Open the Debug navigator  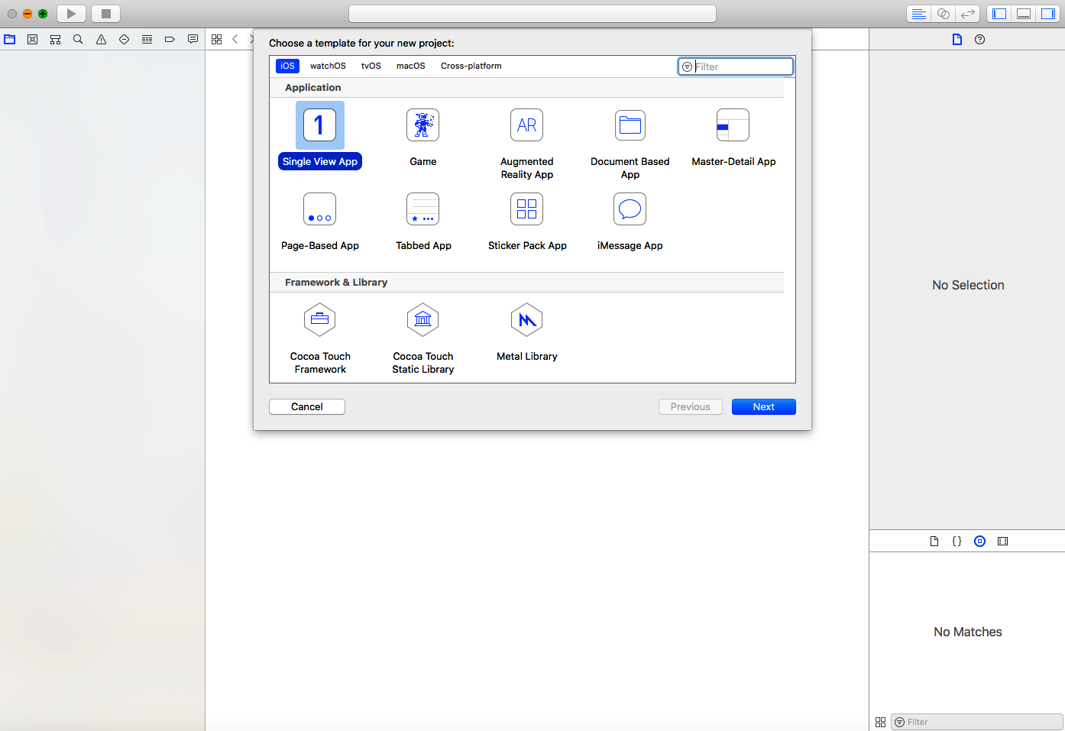147,39
